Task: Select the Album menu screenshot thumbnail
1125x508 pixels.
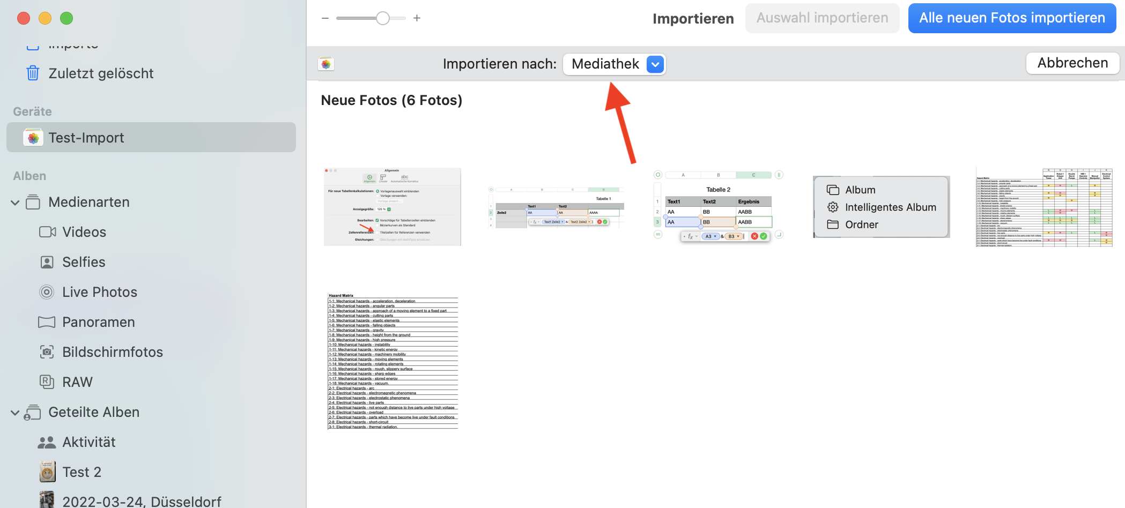Action: (x=881, y=207)
